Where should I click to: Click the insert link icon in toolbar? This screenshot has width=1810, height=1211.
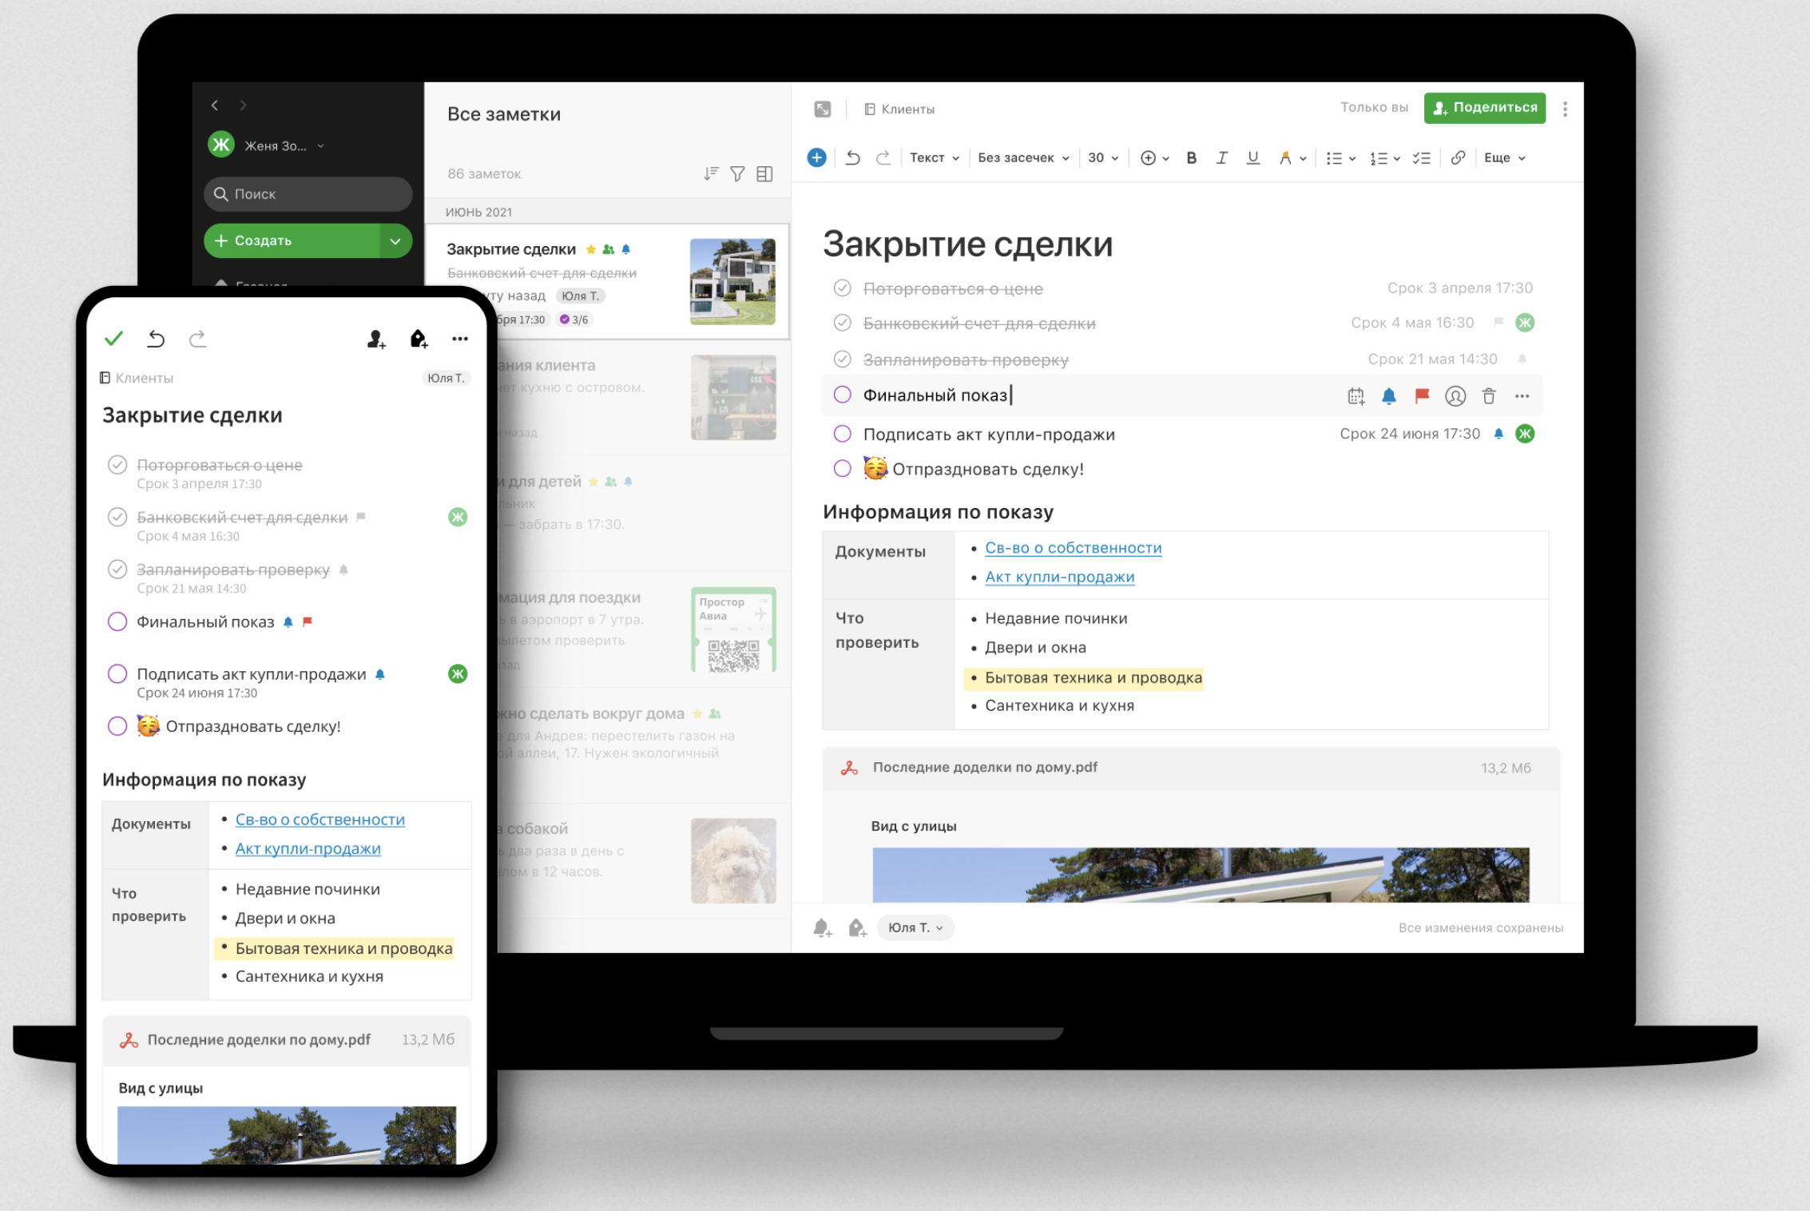point(1458,158)
